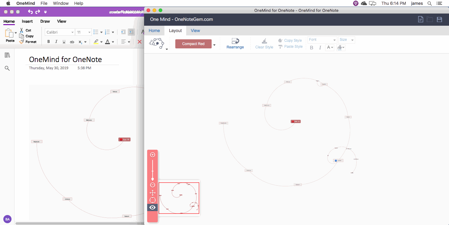The height and width of the screenshot is (225, 449).
Task: Open the OneNote Draw ribbon tab
Action: pos(45,21)
